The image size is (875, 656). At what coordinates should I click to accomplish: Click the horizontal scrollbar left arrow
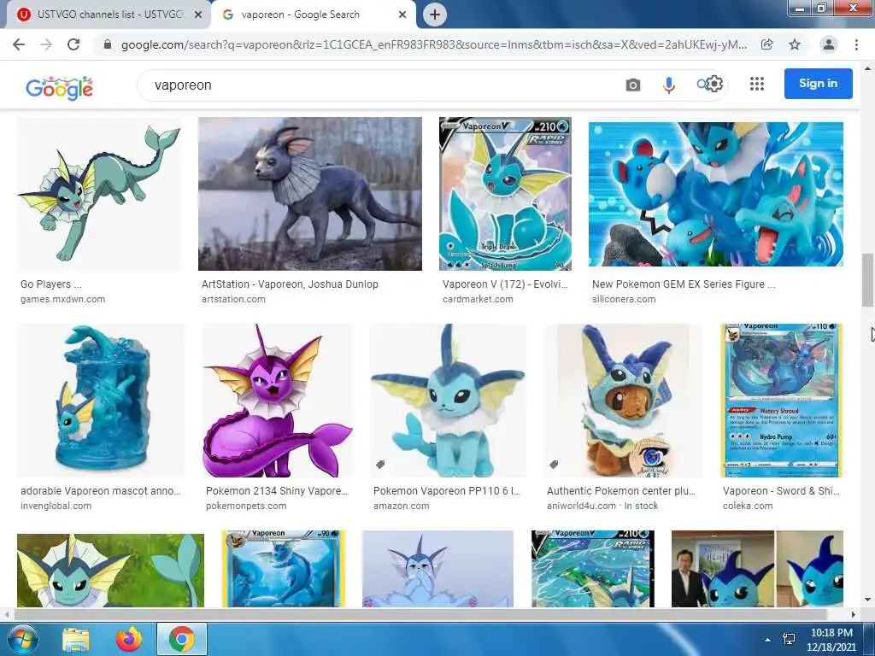7,614
